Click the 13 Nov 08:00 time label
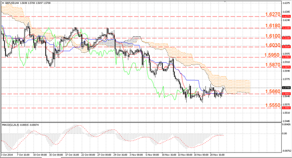The width and height of the screenshot is (292, 158). click(x=185, y=155)
